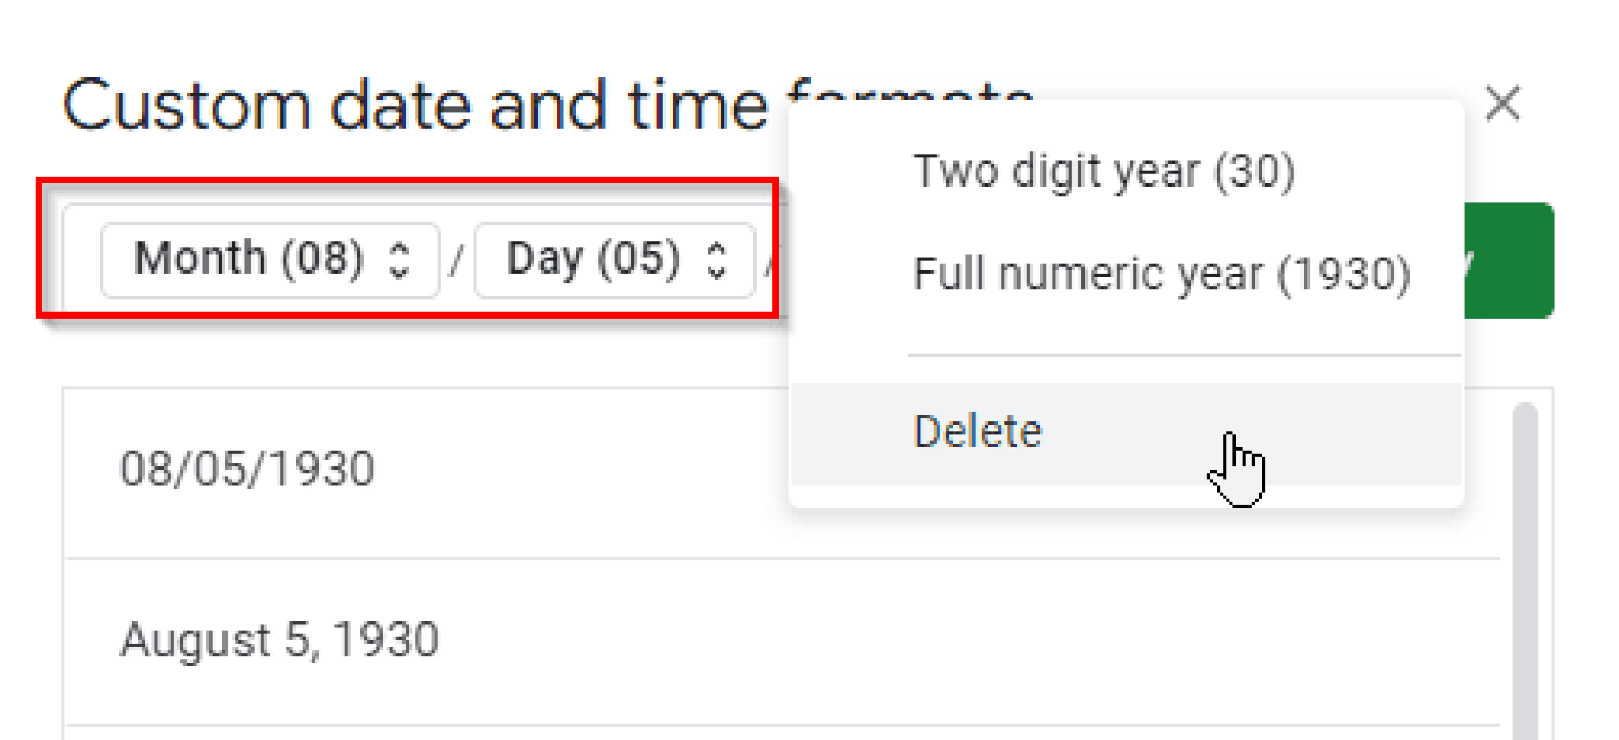
Task: Select the August 5, 1930 format preset
Action: (x=277, y=639)
